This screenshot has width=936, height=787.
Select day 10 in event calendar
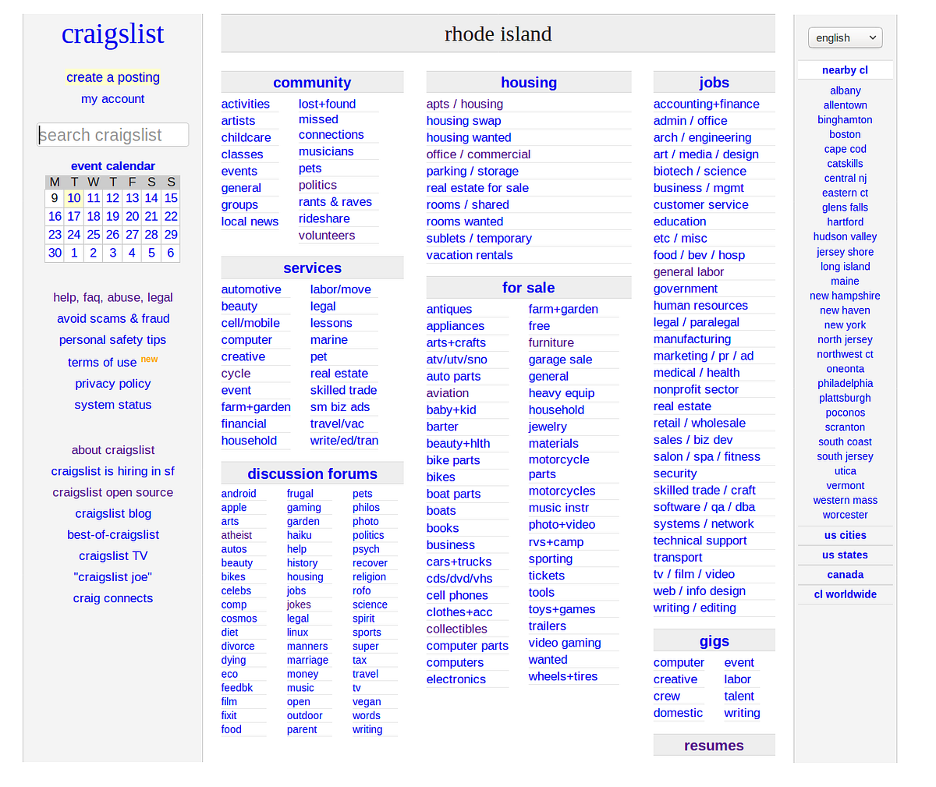pos(74,198)
